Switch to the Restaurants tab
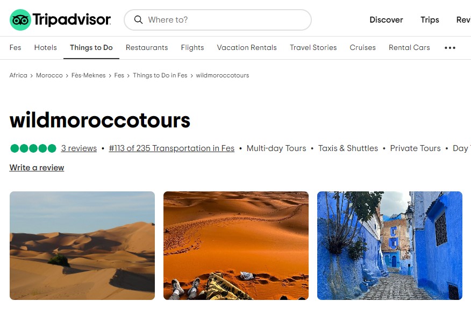 [147, 47]
